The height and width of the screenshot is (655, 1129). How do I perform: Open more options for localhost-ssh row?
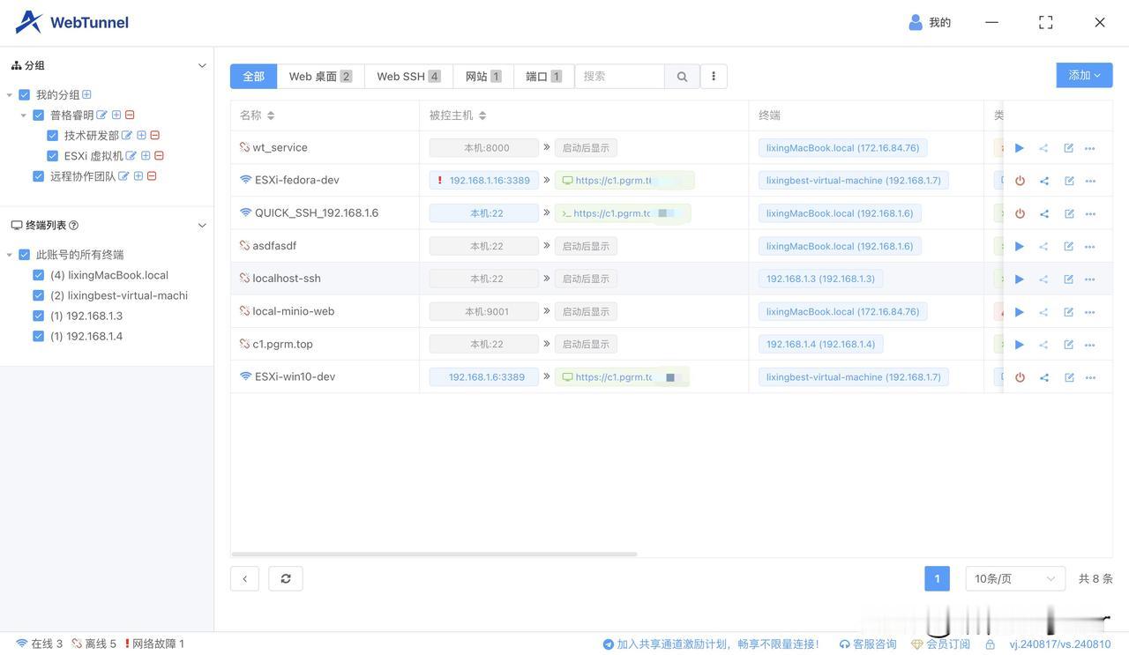(1090, 279)
